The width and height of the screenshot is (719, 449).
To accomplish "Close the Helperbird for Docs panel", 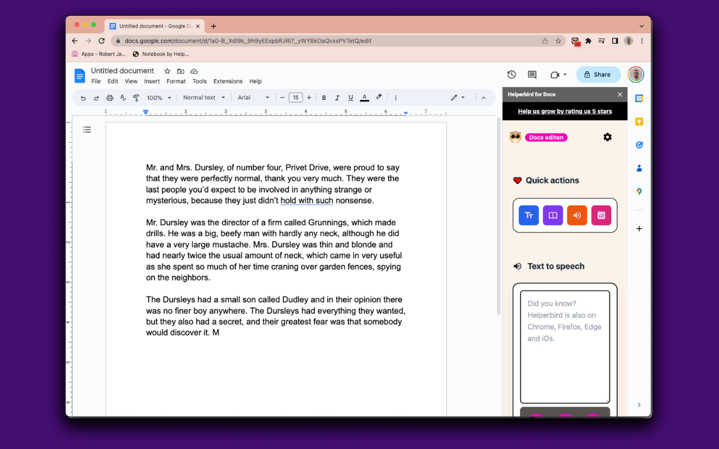I will (x=620, y=94).
